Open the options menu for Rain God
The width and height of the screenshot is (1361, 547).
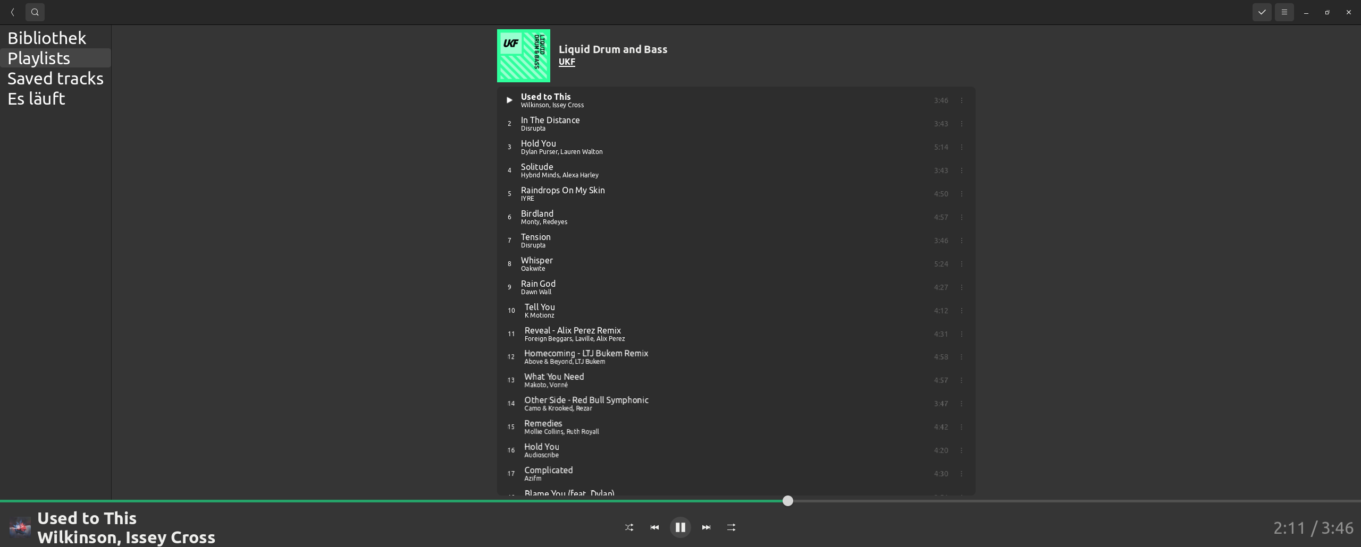(961, 287)
